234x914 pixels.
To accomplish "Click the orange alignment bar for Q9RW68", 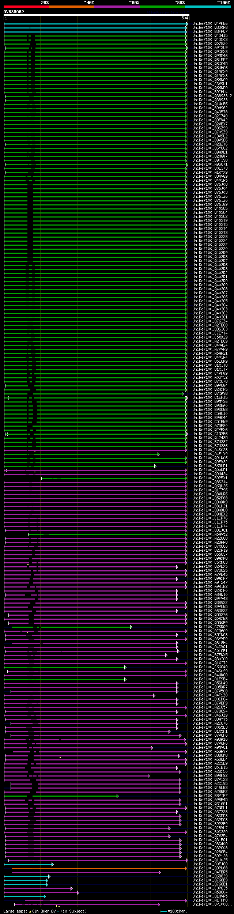I will click(x=99, y=868).
